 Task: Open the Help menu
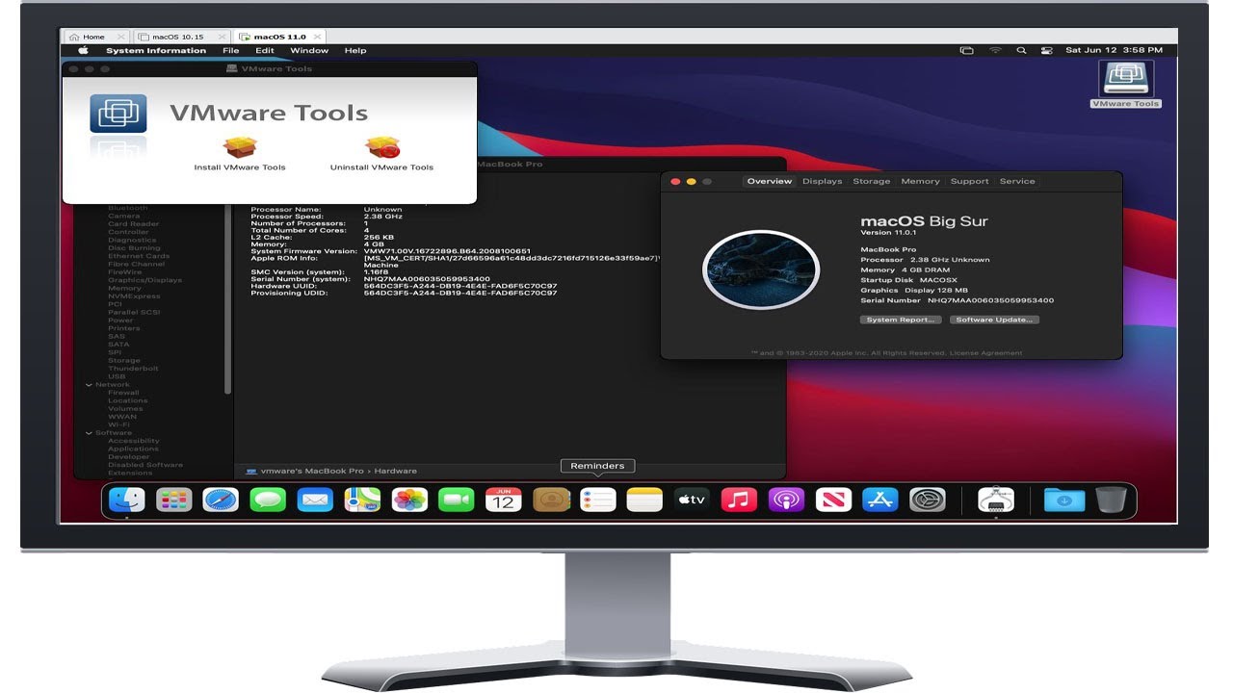(355, 50)
